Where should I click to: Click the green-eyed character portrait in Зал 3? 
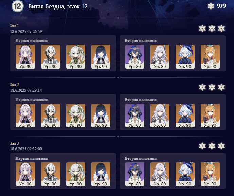tap(76, 174)
